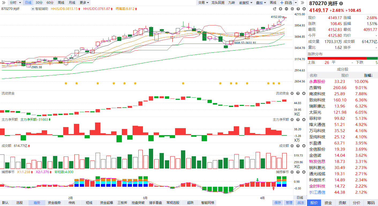
Task: Expand the 更多 period dropdown
Action: [85, 3]
